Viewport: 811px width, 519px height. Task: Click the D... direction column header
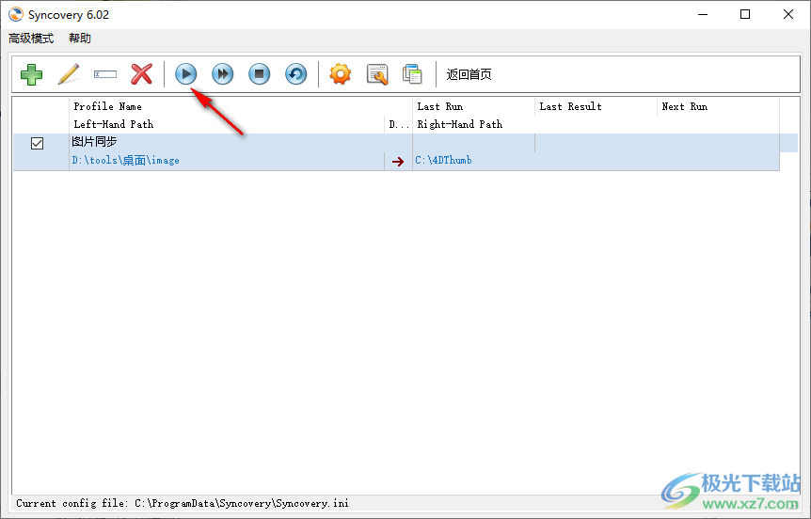point(398,124)
